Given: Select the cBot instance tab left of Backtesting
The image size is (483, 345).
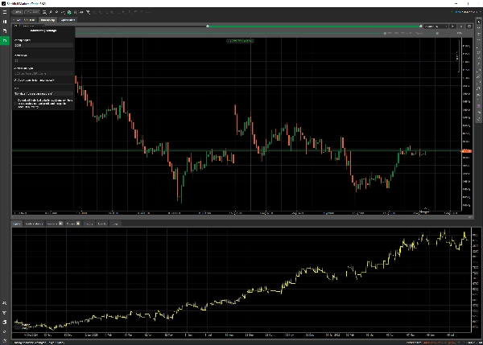Looking at the screenshot, I should click(24, 20).
